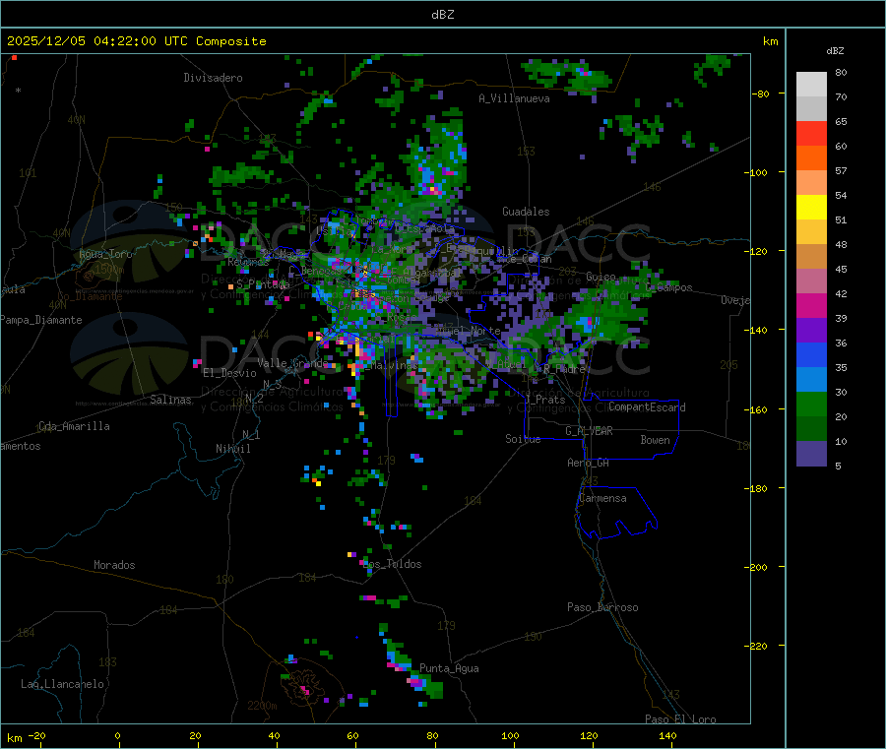Click the Nihuil location label
Screen dimensions: 886x749
(232, 449)
